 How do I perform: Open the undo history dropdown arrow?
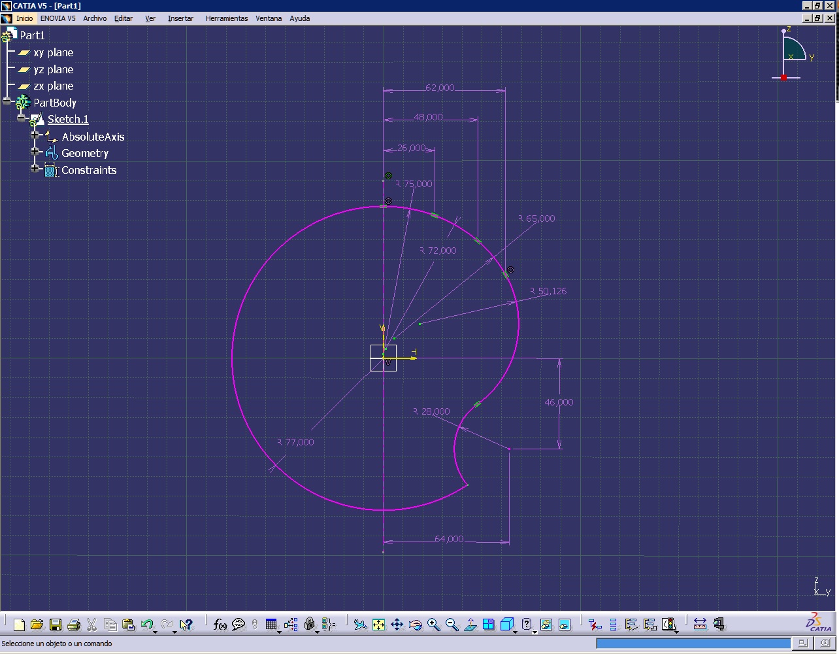pyautogui.click(x=155, y=632)
